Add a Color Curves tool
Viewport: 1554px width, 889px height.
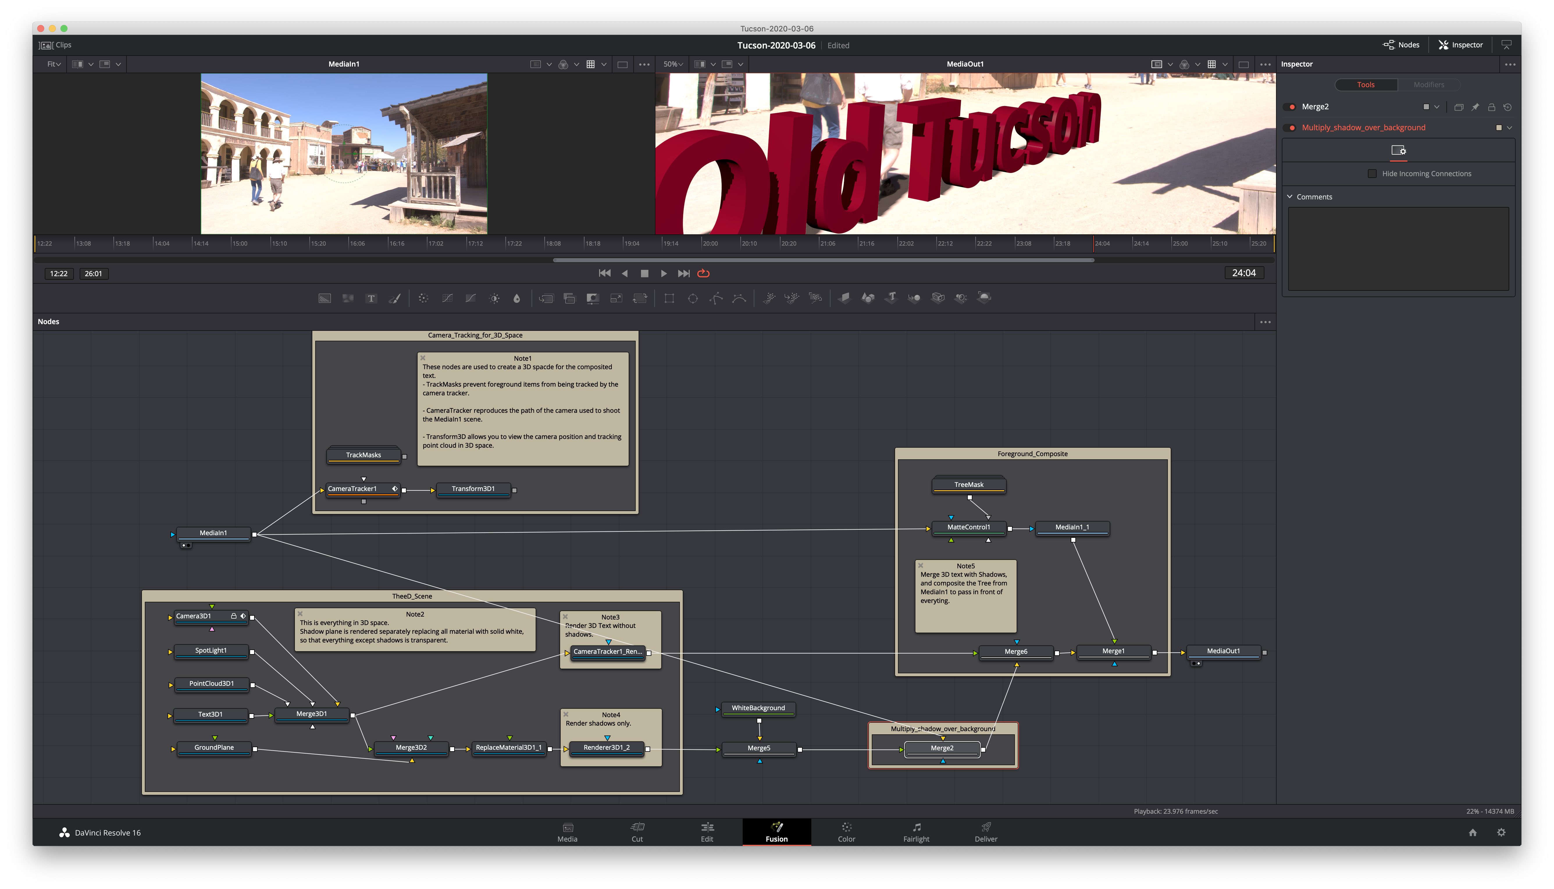447,298
